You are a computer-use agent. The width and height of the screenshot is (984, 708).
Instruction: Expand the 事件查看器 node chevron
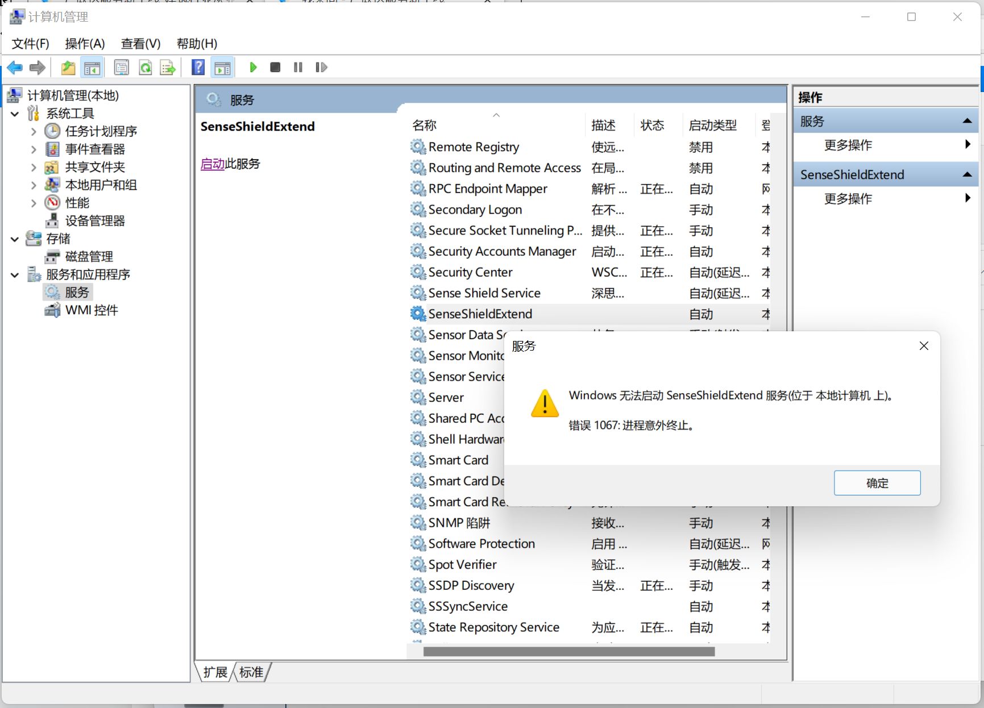coord(34,149)
